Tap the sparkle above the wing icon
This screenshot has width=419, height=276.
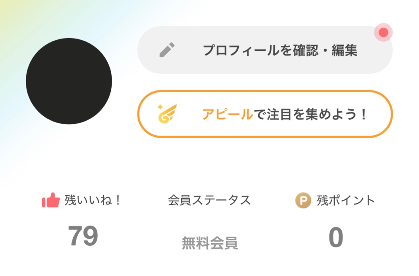pyautogui.click(x=160, y=107)
